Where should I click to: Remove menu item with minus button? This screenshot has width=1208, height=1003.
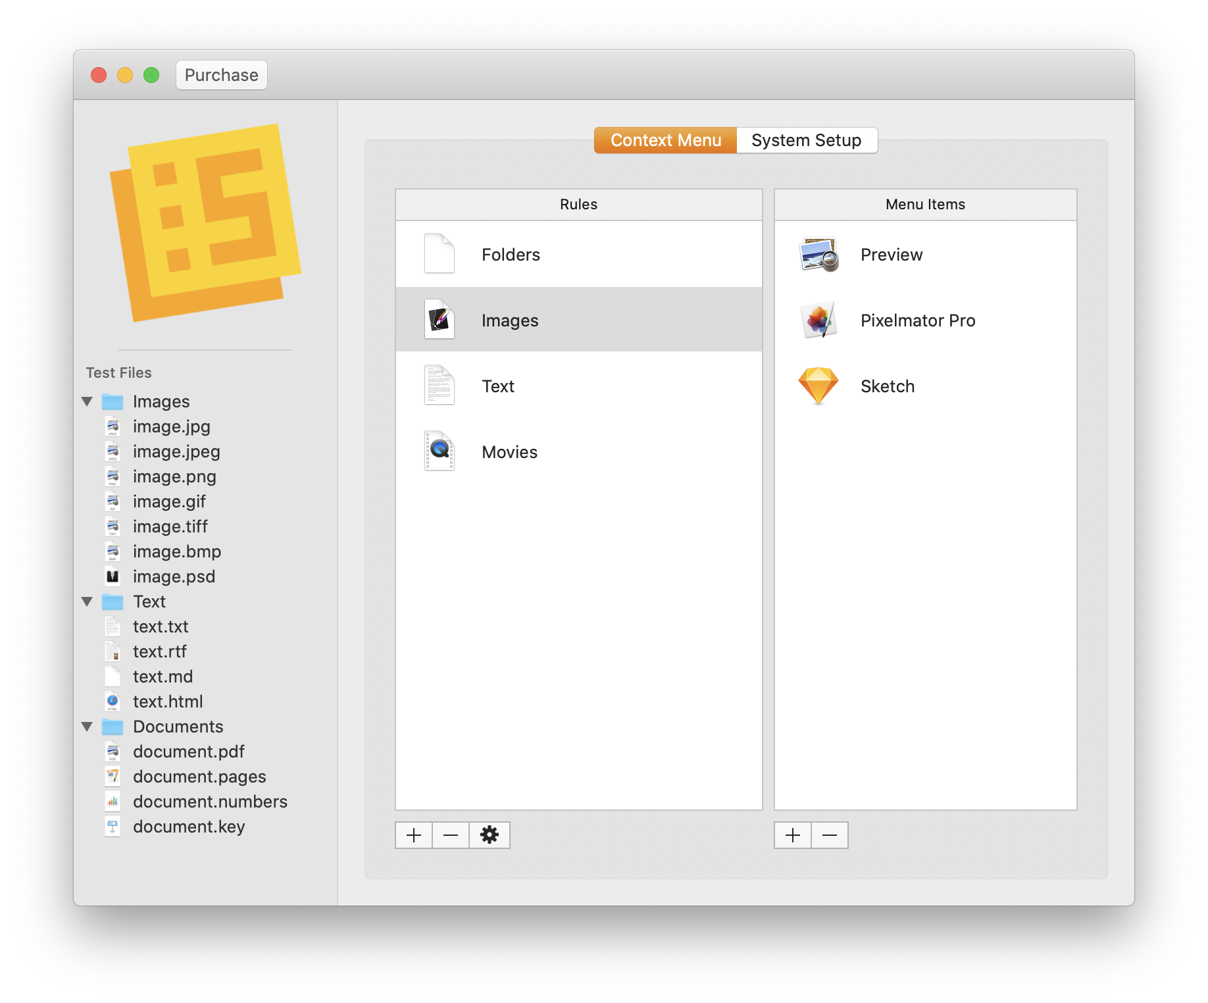pyautogui.click(x=830, y=835)
